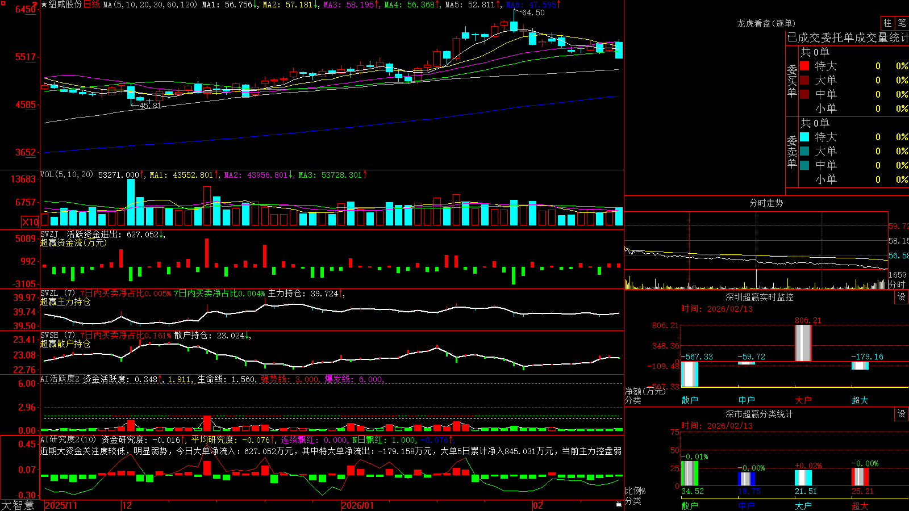Click the teal 中单 sell-order swatch
This screenshot has height=511, width=909.
[x=804, y=165]
